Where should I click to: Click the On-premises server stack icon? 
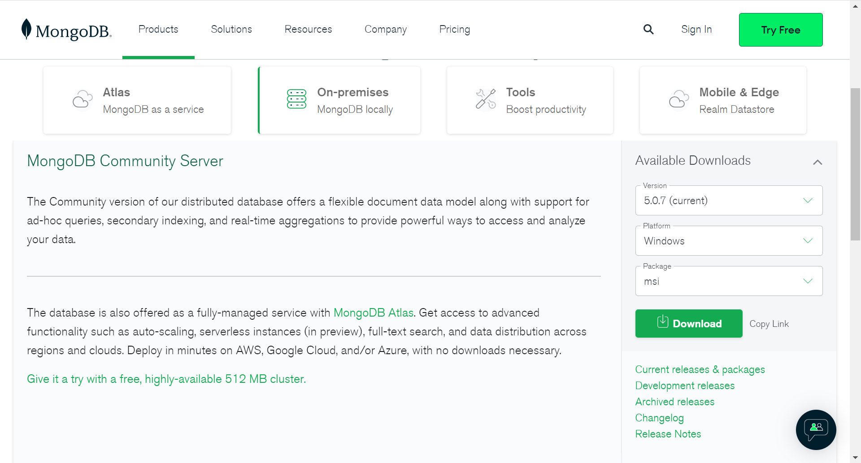click(296, 99)
